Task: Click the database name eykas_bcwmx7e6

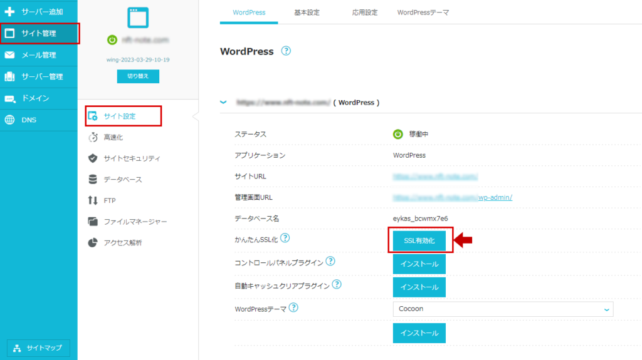Action: point(421,219)
